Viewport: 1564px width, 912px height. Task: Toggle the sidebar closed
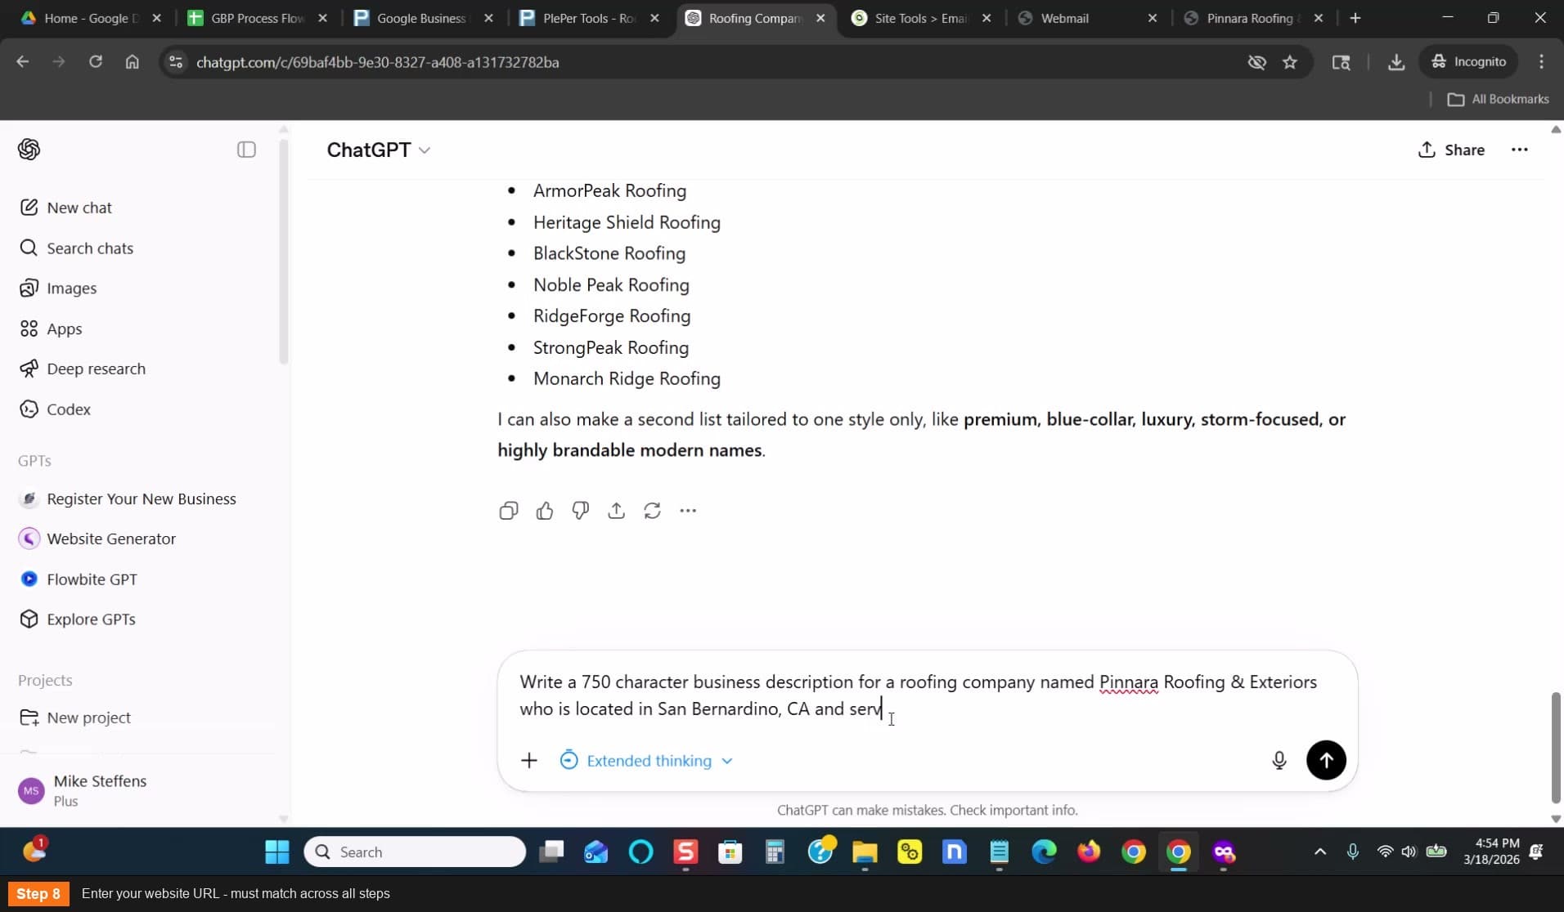tap(246, 150)
